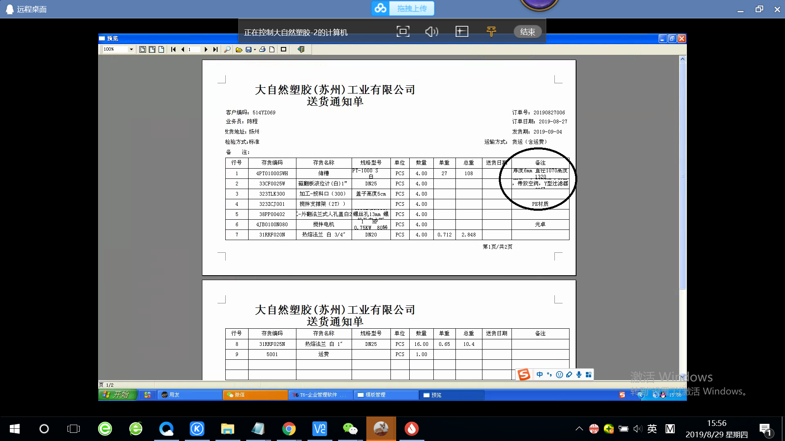Open page setup icon in toolbar
This screenshot has height=441, width=785.
[x=272, y=49]
